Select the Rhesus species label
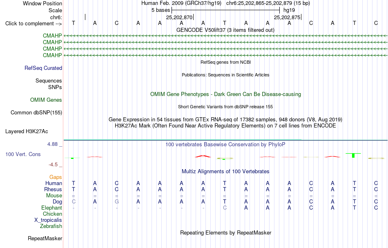The height and width of the screenshot is (248, 388). click(53, 189)
